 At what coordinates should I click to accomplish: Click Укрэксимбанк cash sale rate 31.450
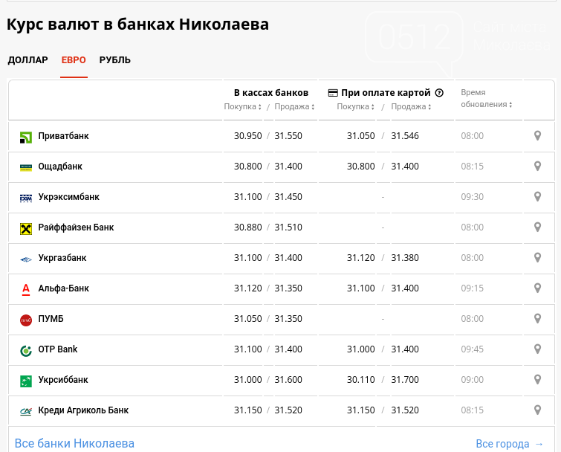(288, 197)
